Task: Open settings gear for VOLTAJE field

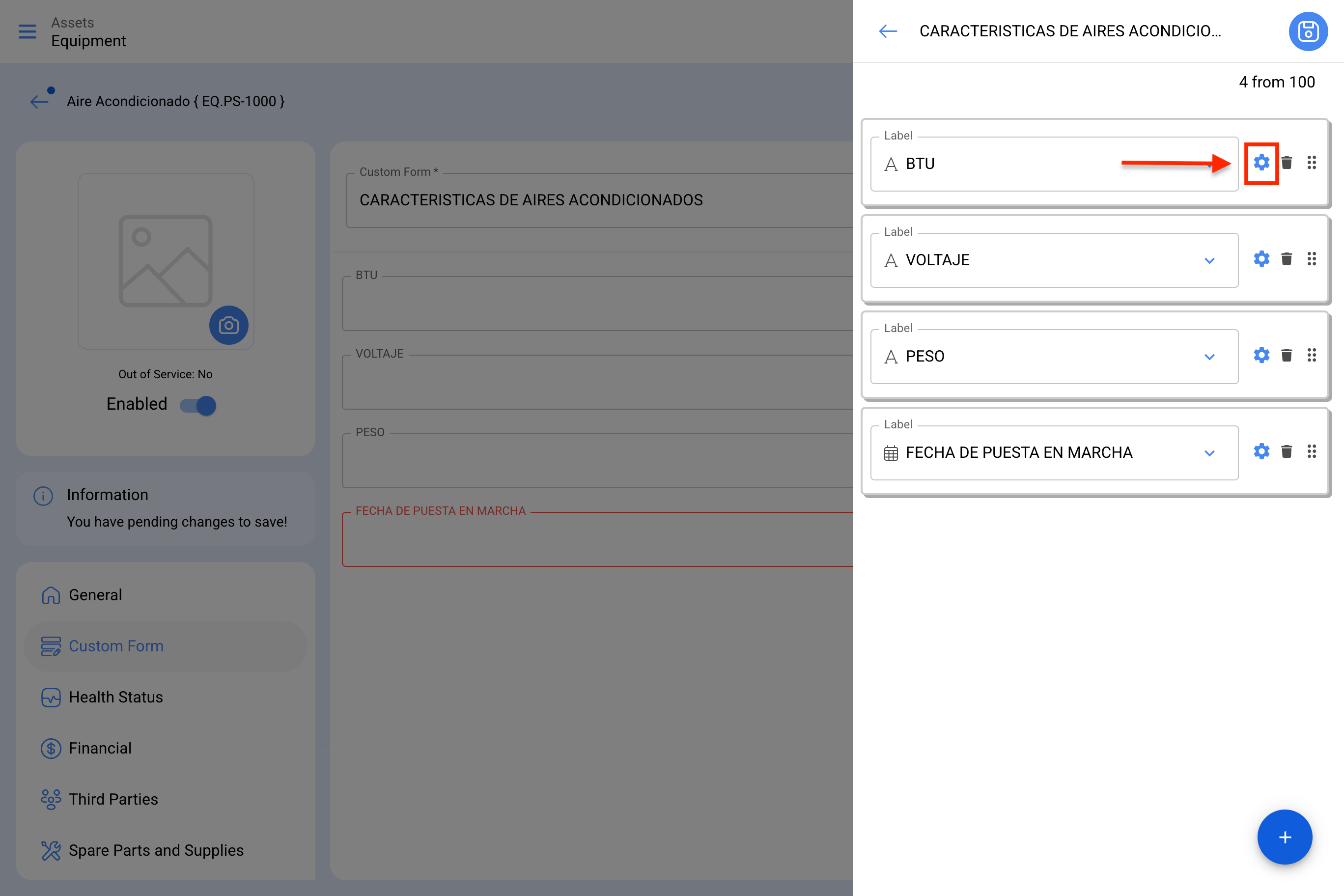Action: (x=1261, y=259)
